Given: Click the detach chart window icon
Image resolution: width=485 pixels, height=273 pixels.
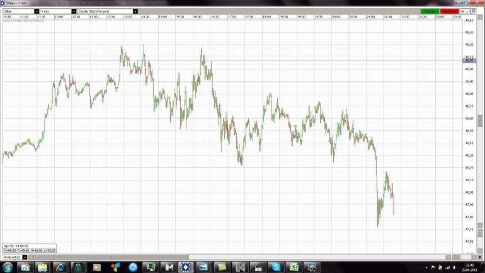Looking at the screenshot, I should point(473,11).
